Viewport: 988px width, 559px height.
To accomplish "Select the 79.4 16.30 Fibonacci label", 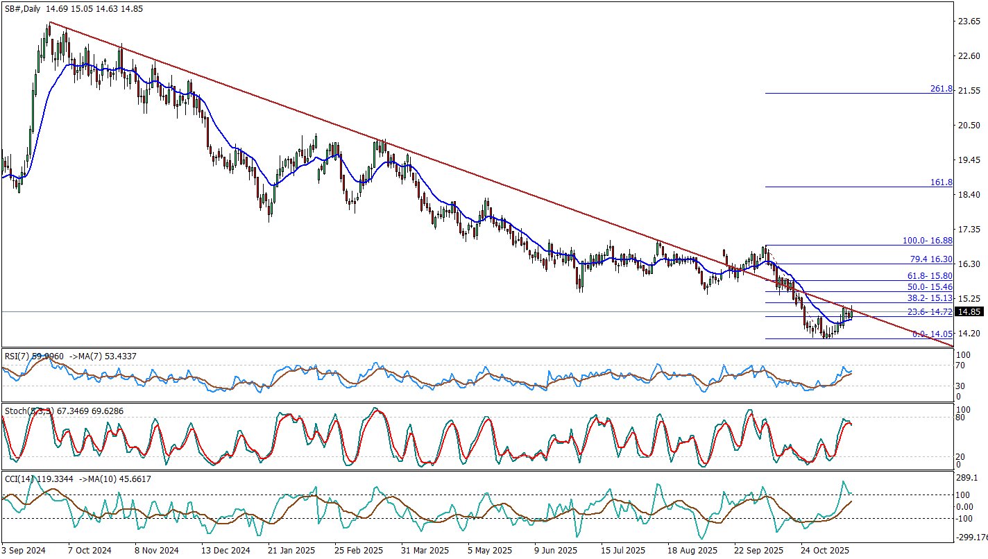I will point(931,259).
